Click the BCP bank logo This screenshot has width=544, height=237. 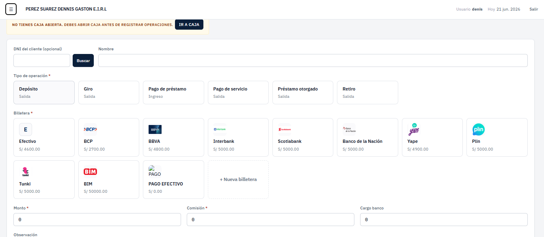click(x=90, y=129)
